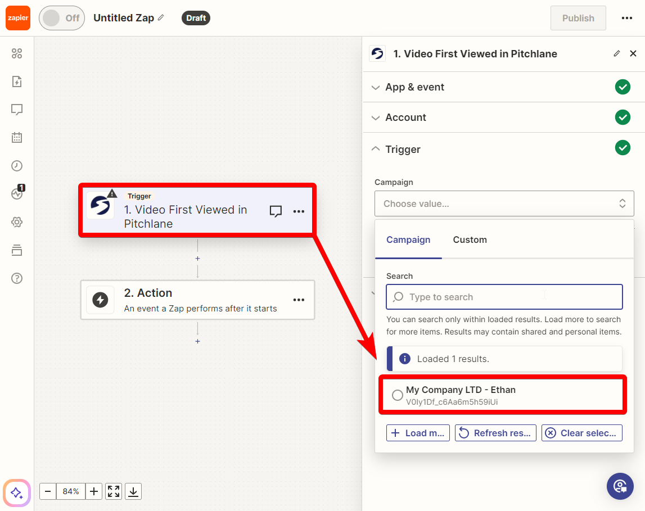The width and height of the screenshot is (645, 511).
Task: Zoom out the canvas with minus button
Action: 48,491
